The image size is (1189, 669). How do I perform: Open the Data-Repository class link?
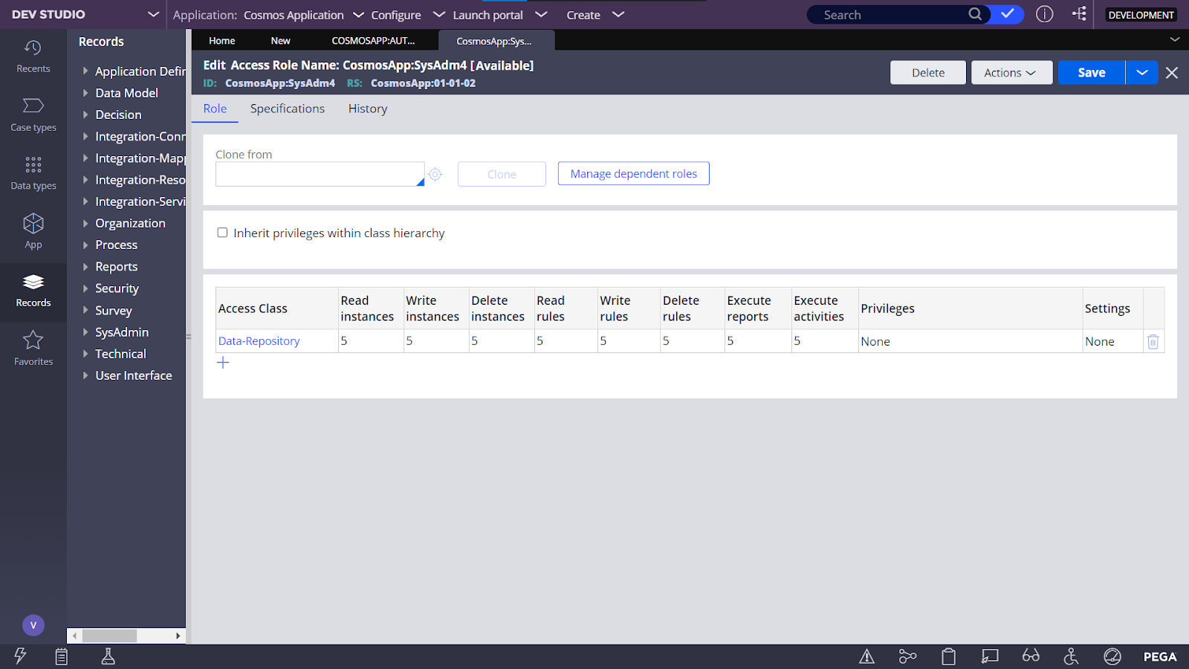[x=259, y=341]
